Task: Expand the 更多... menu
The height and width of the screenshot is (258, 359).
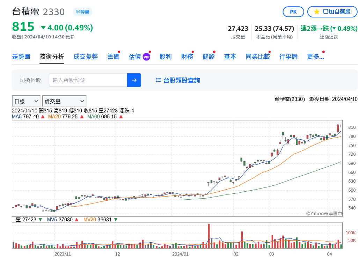Action: click(315, 57)
